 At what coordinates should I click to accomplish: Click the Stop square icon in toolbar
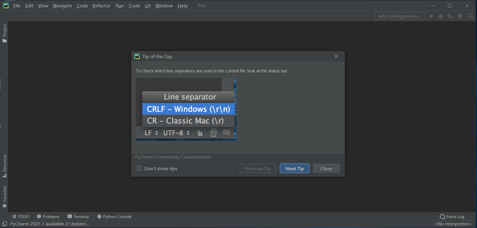click(460, 16)
